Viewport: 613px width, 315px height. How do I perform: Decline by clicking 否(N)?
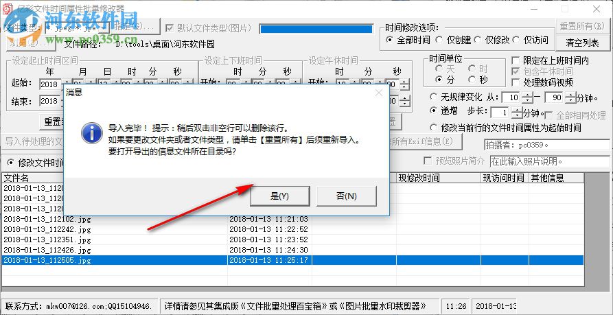pyautogui.click(x=347, y=196)
